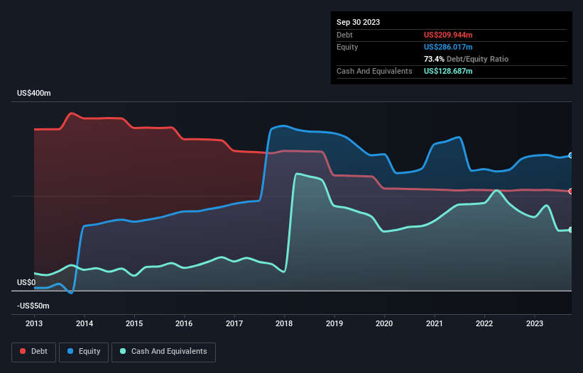Click the 2014 x-axis label
Viewport: 583px width, 373px height.
[85, 323]
